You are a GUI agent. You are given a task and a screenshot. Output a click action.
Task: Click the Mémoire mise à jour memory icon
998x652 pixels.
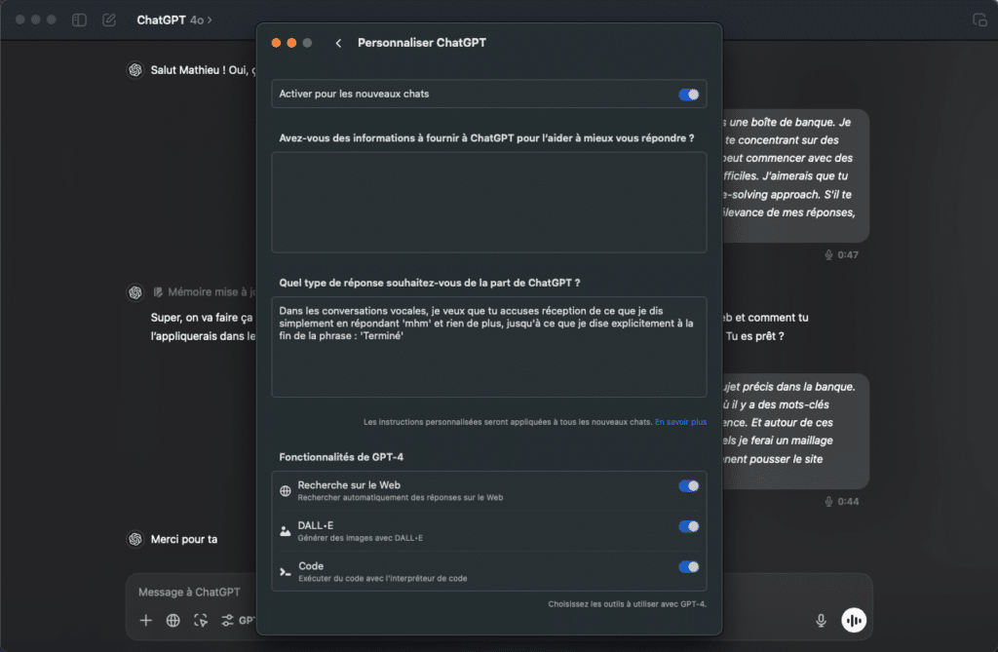158,292
